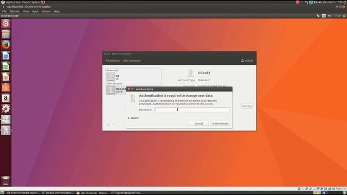Open host Places menu
The height and width of the screenshot is (195, 347).
(26, 2)
